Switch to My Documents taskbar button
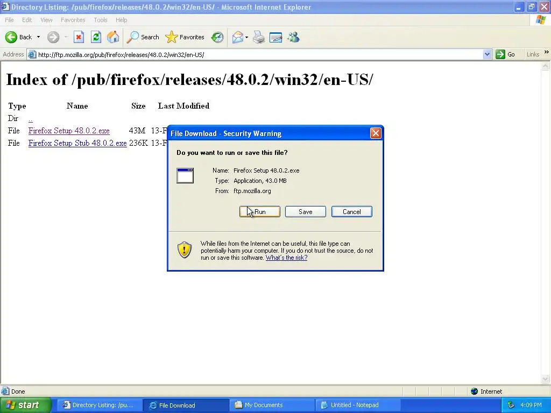The width and height of the screenshot is (551, 413). point(271,405)
